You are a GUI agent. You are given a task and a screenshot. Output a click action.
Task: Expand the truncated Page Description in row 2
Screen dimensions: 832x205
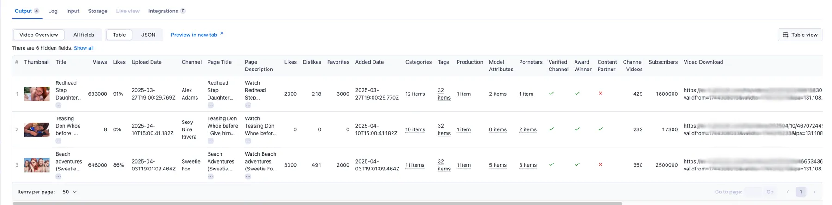click(x=248, y=141)
